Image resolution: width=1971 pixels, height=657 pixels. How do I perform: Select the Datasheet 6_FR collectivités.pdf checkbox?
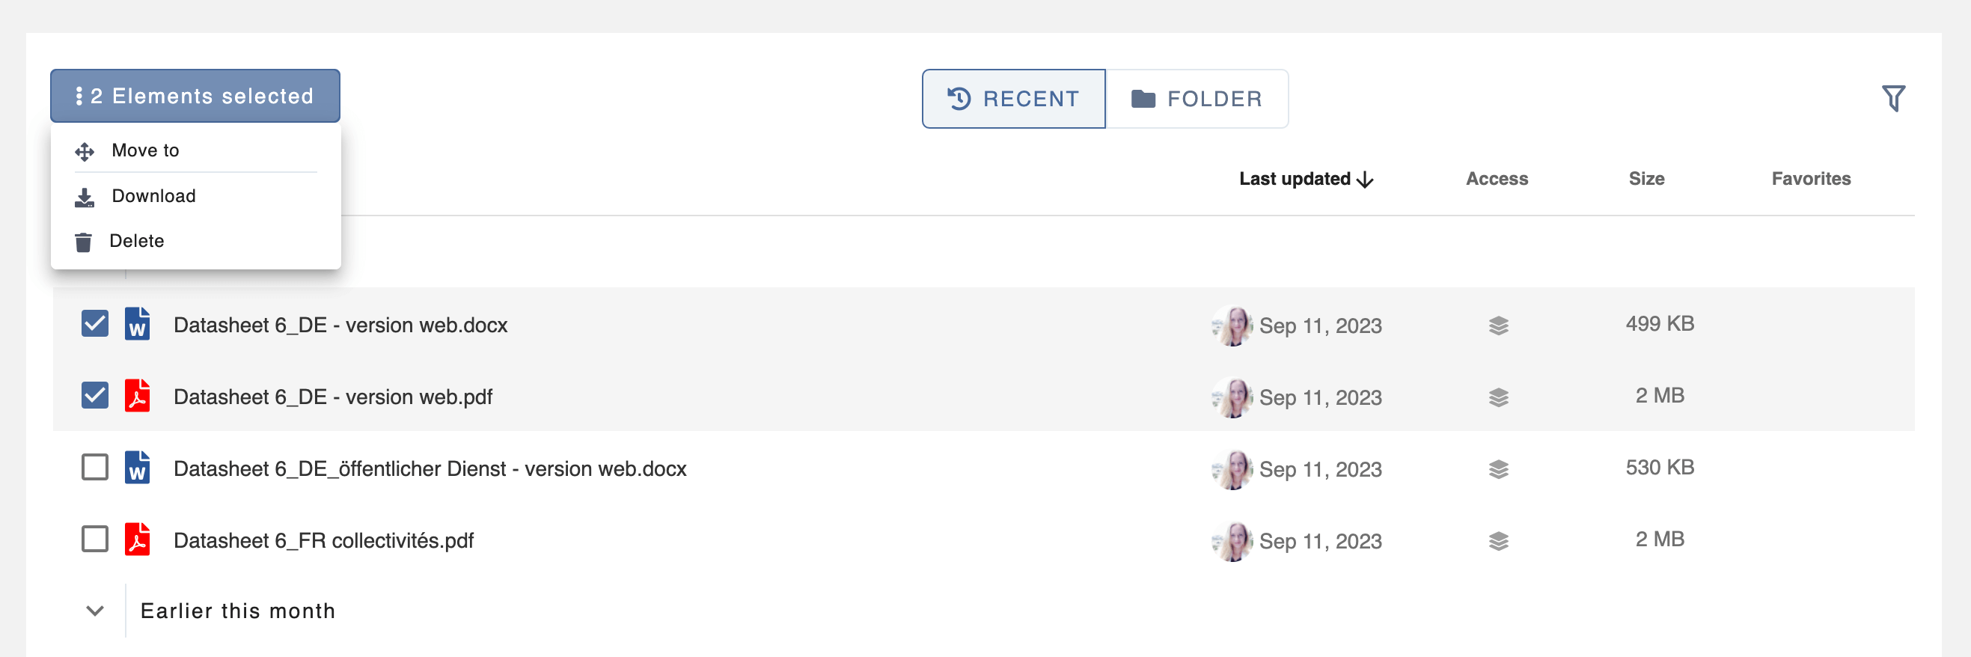pyautogui.click(x=95, y=540)
